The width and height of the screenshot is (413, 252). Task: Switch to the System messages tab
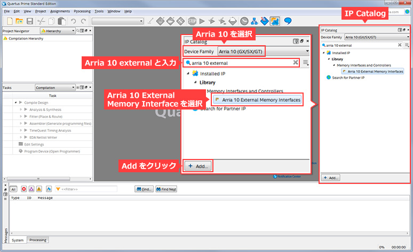[x=18, y=240]
